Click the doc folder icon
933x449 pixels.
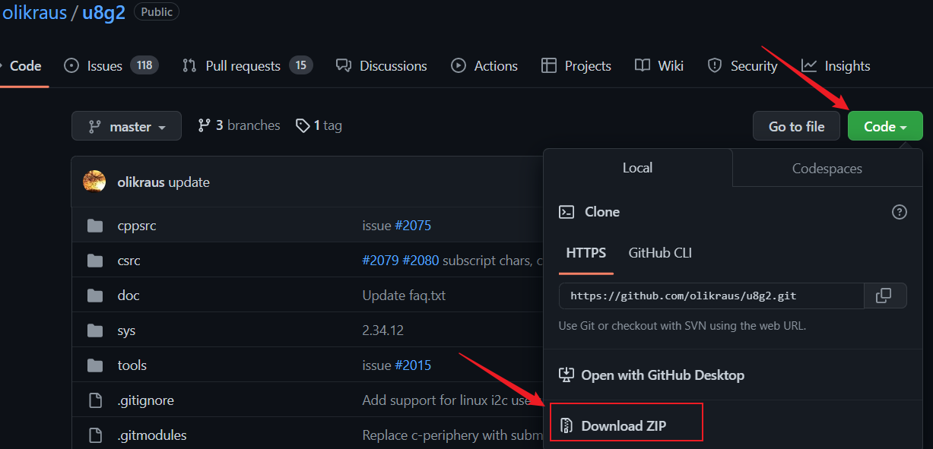95,296
